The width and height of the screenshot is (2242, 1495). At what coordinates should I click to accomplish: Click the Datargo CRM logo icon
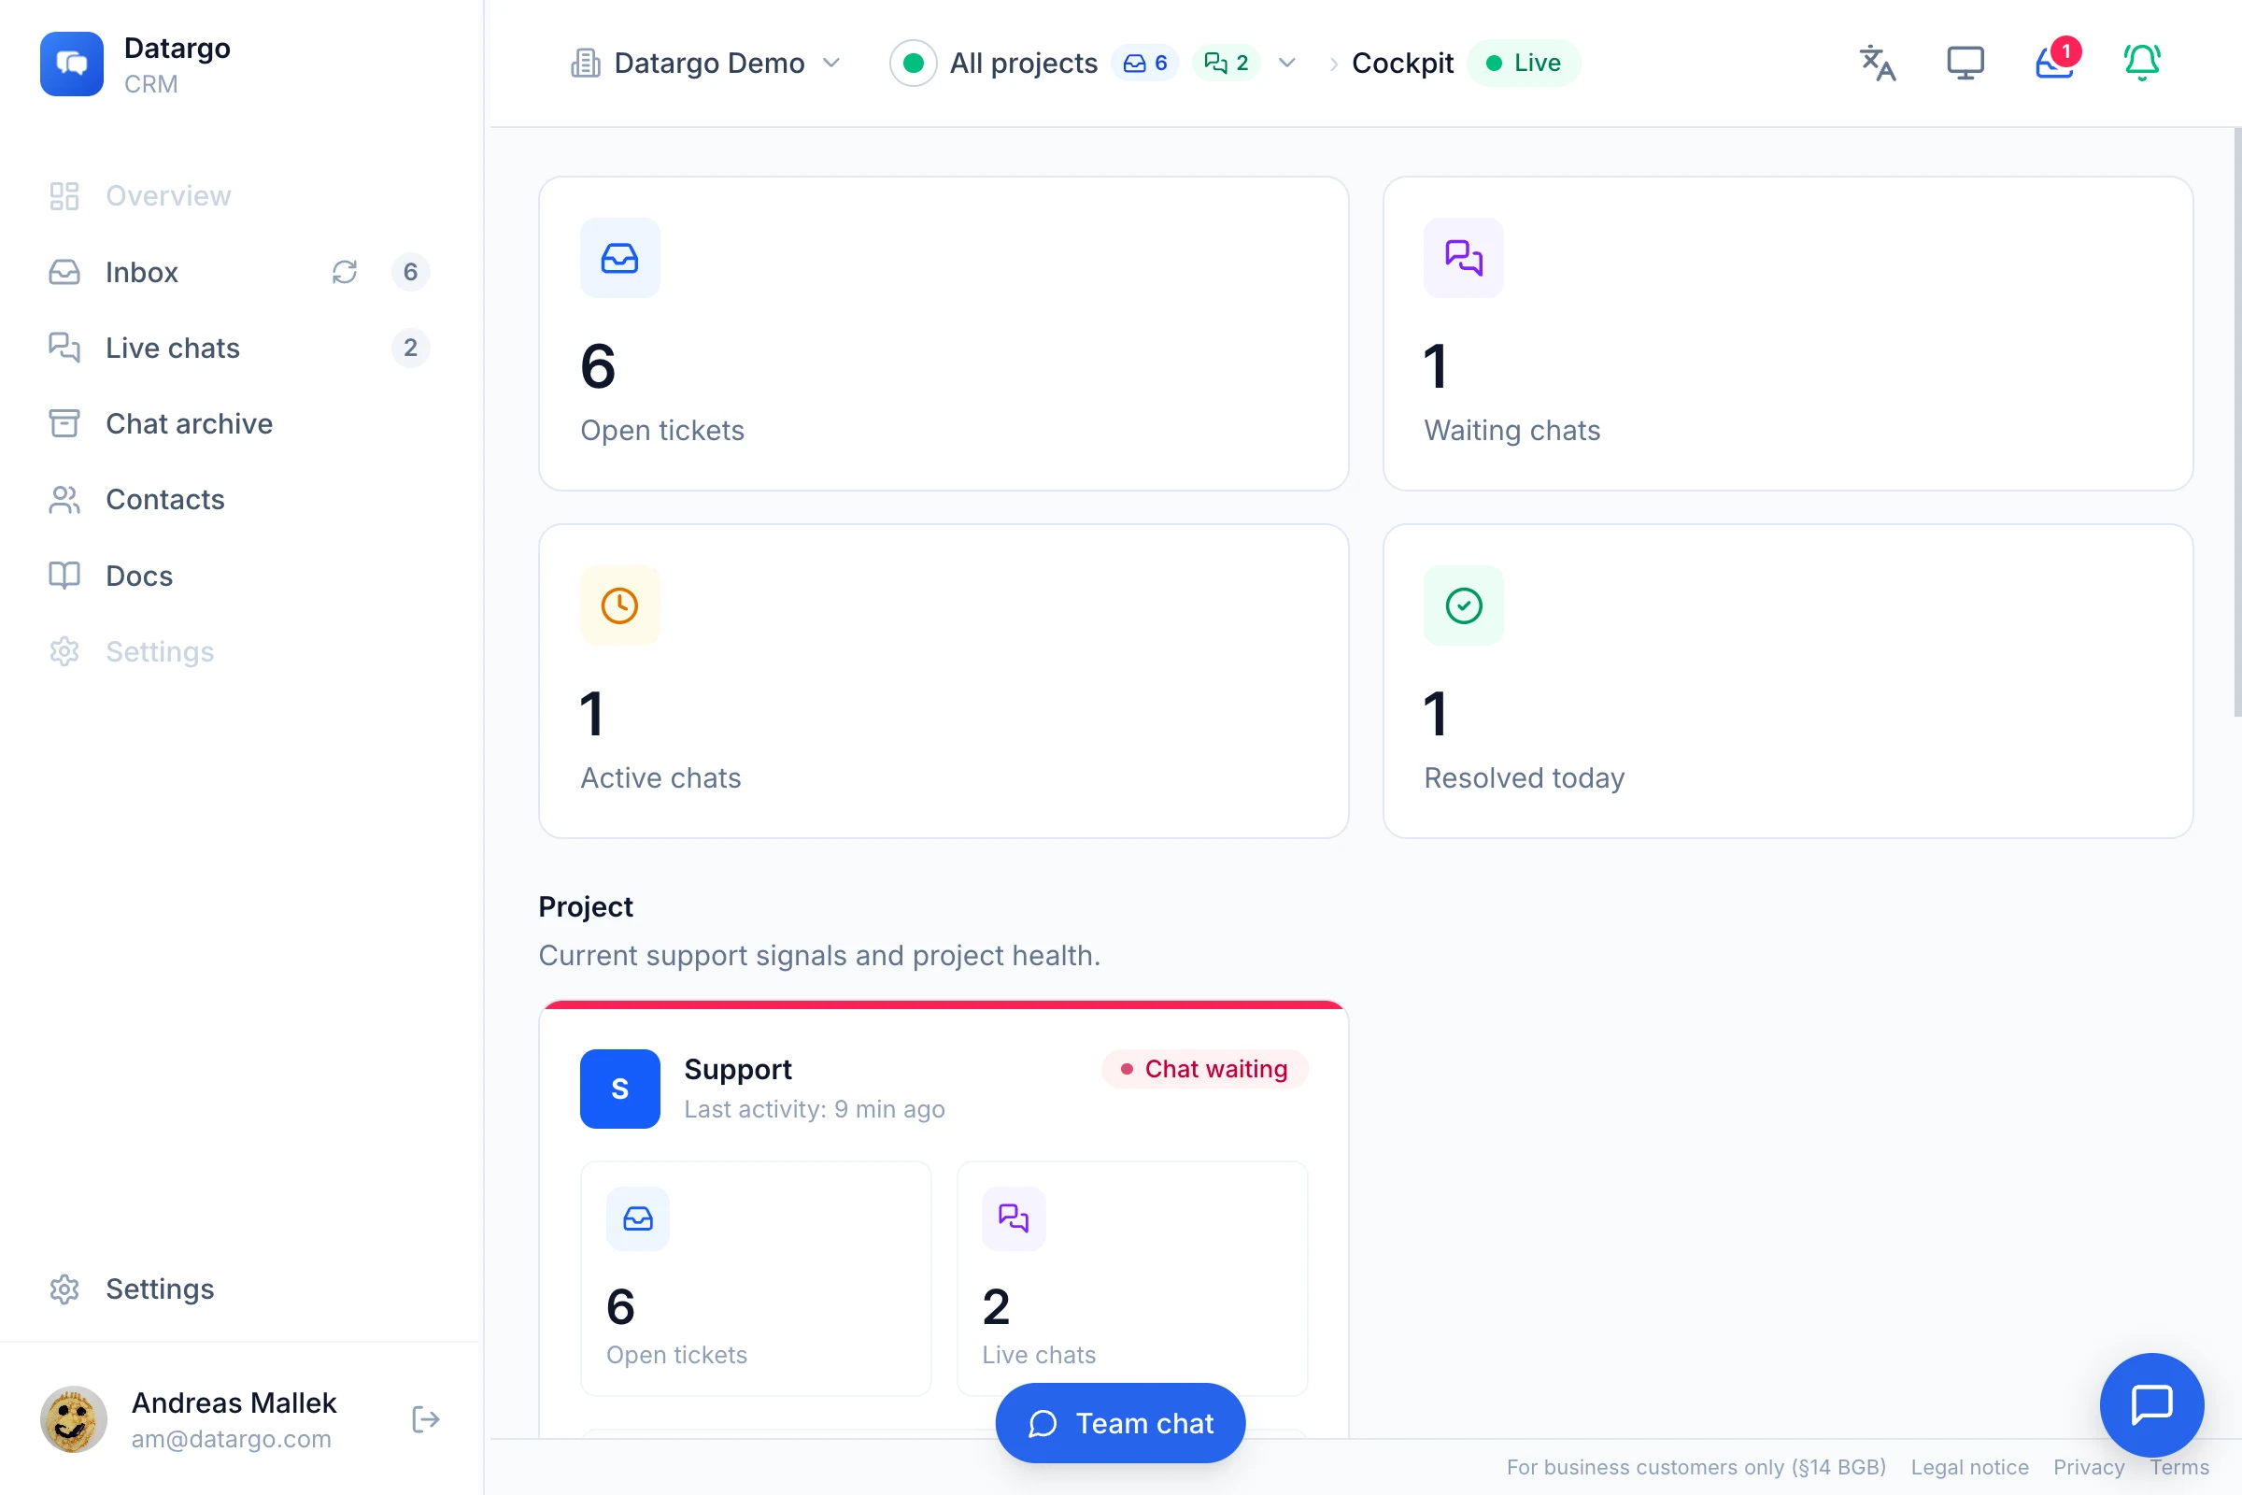72,64
